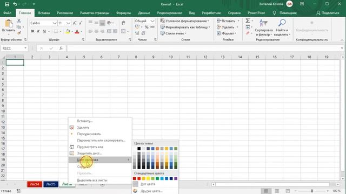Select the red Лист4 sheet tab
The height and width of the screenshot is (194, 346).
point(35,184)
